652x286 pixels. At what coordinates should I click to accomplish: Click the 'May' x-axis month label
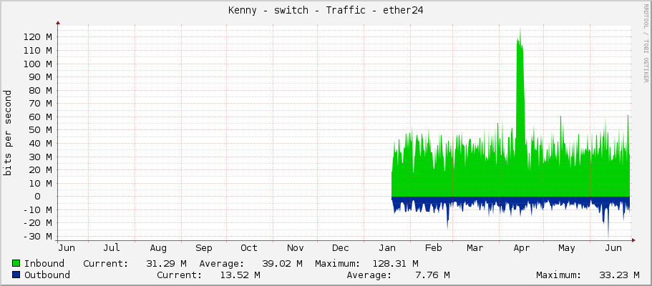coord(567,248)
